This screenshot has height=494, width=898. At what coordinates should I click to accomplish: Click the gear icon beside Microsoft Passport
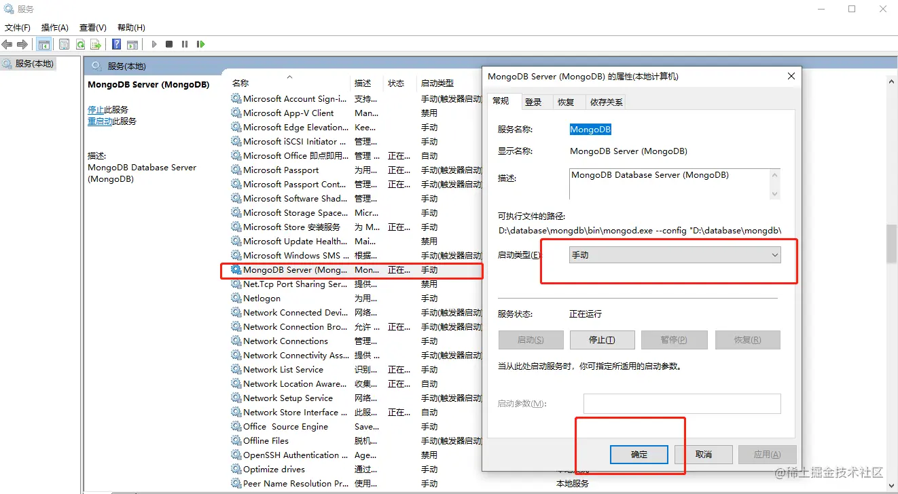[236, 170]
